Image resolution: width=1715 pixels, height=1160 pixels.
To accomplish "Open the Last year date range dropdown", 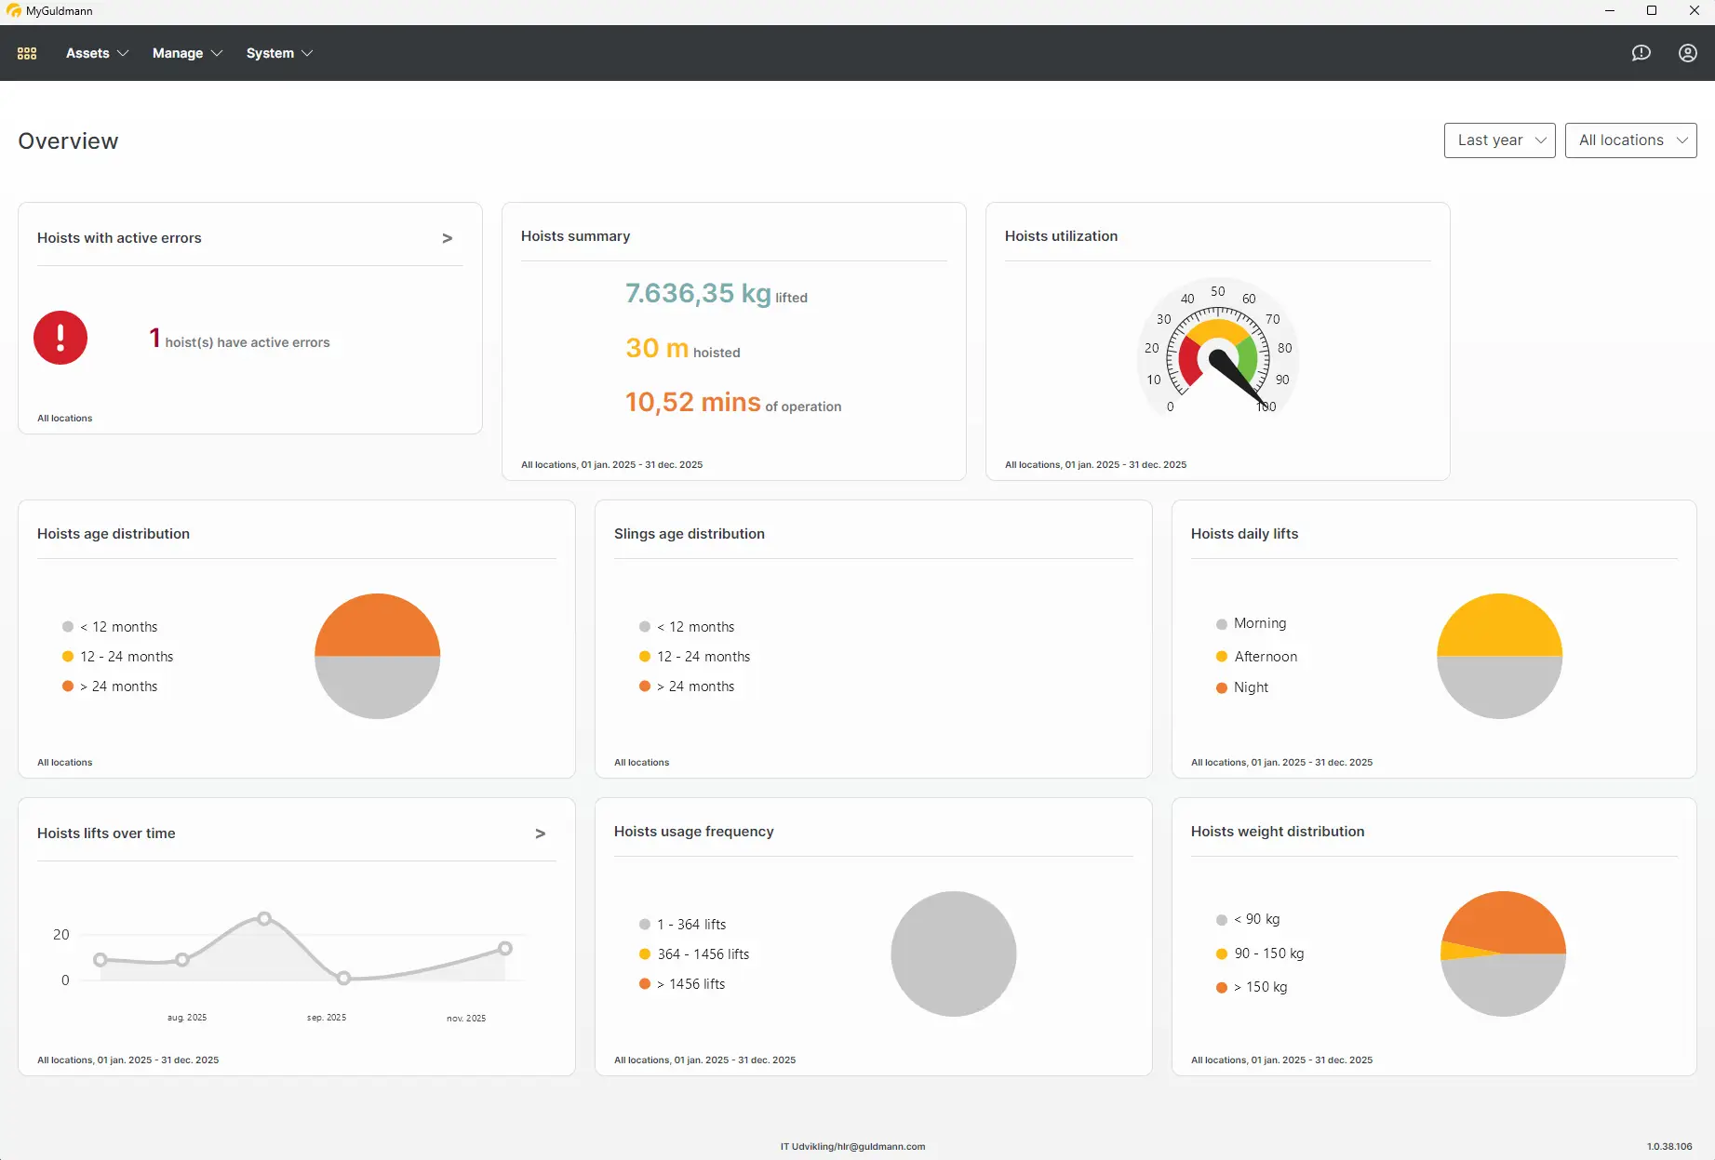I will point(1499,140).
